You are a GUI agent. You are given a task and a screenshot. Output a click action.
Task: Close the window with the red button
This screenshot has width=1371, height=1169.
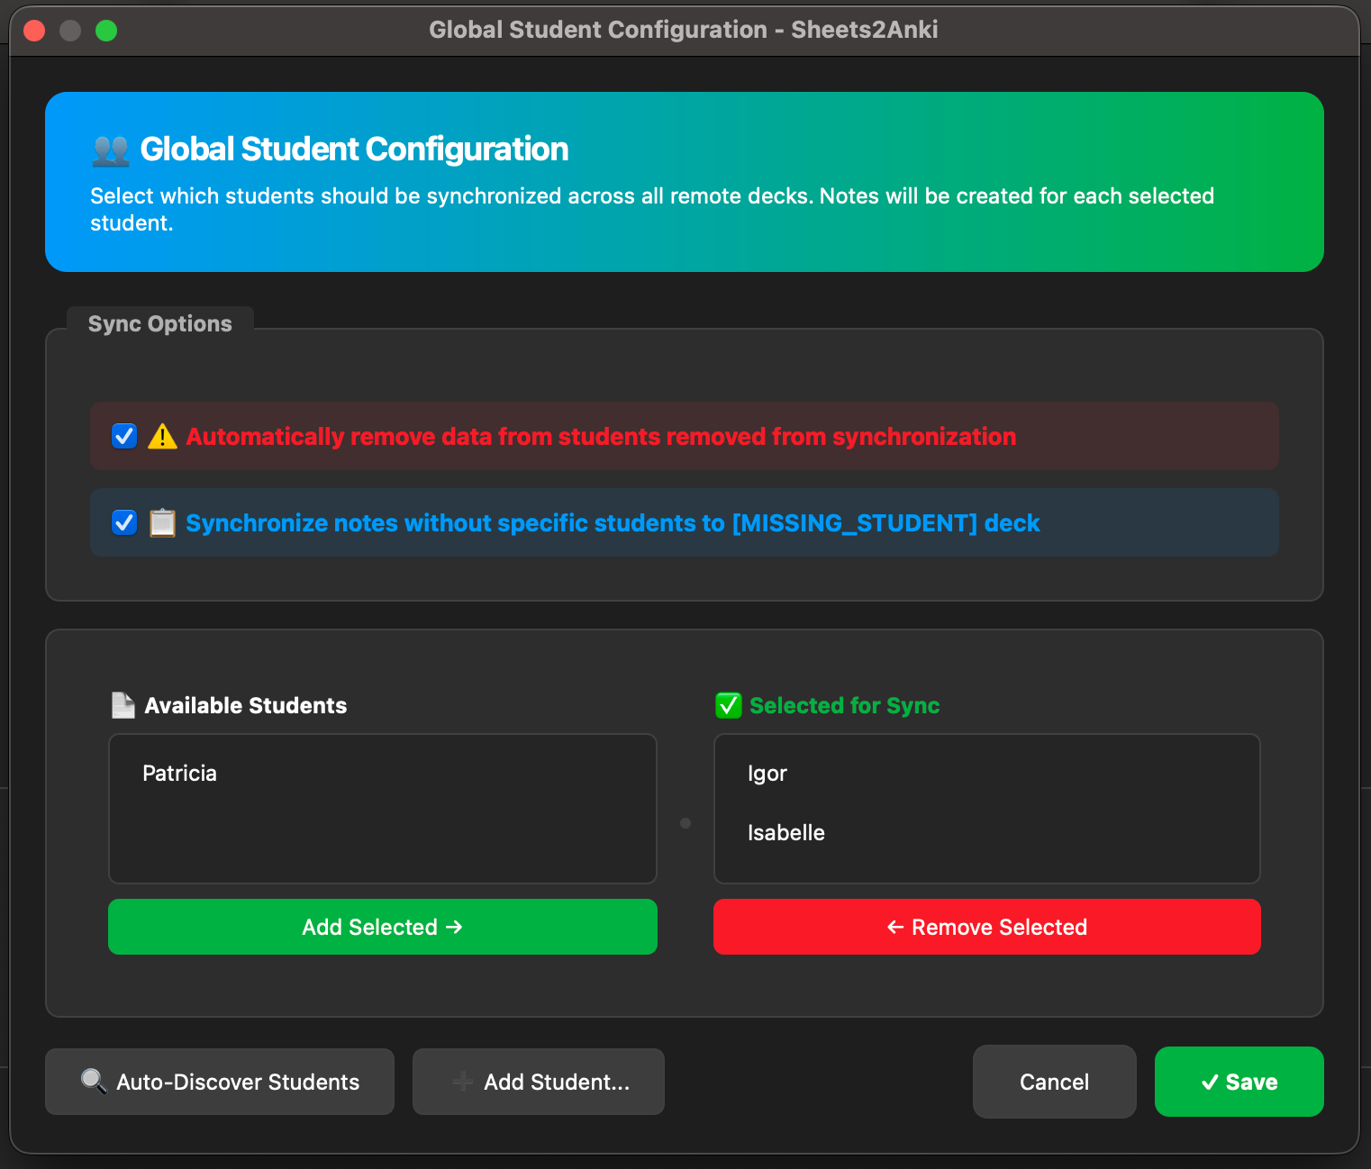(x=34, y=31)
